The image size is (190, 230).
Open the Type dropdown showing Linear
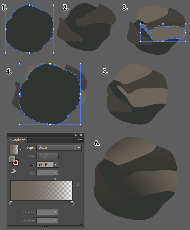(59, 148)
